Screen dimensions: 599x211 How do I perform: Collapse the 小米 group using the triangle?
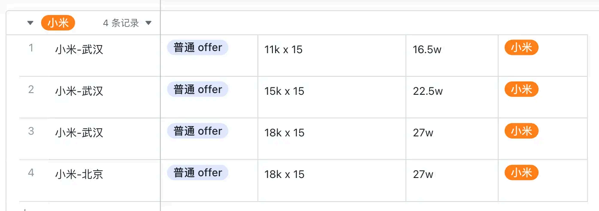point(30,23)
